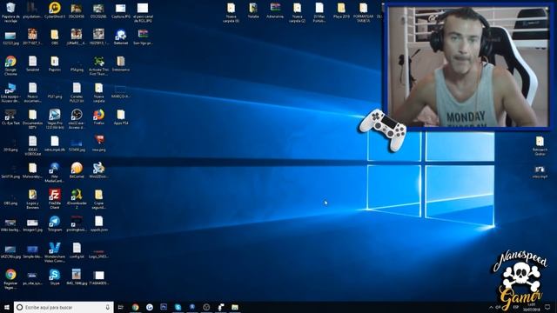Select the Wondershare Video Converter shortcut
The image size is (557, 313).
(x=55, y=252)
